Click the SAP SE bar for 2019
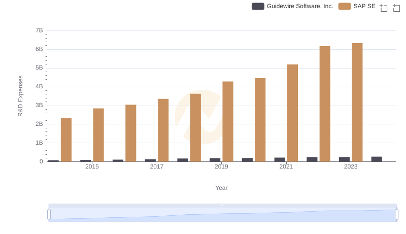Image resolution: width=406 pixels, height=234 pixels. [228, 122]
